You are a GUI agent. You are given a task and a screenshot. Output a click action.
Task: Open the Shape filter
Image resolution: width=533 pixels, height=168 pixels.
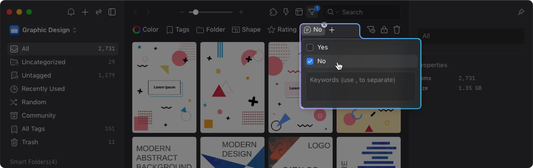click(x=246, y=30)
